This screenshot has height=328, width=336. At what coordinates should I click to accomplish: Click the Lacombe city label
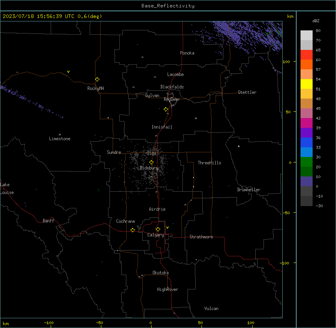[x=175, y=74]
